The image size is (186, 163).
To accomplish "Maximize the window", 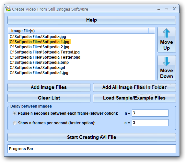I will 167,9.
